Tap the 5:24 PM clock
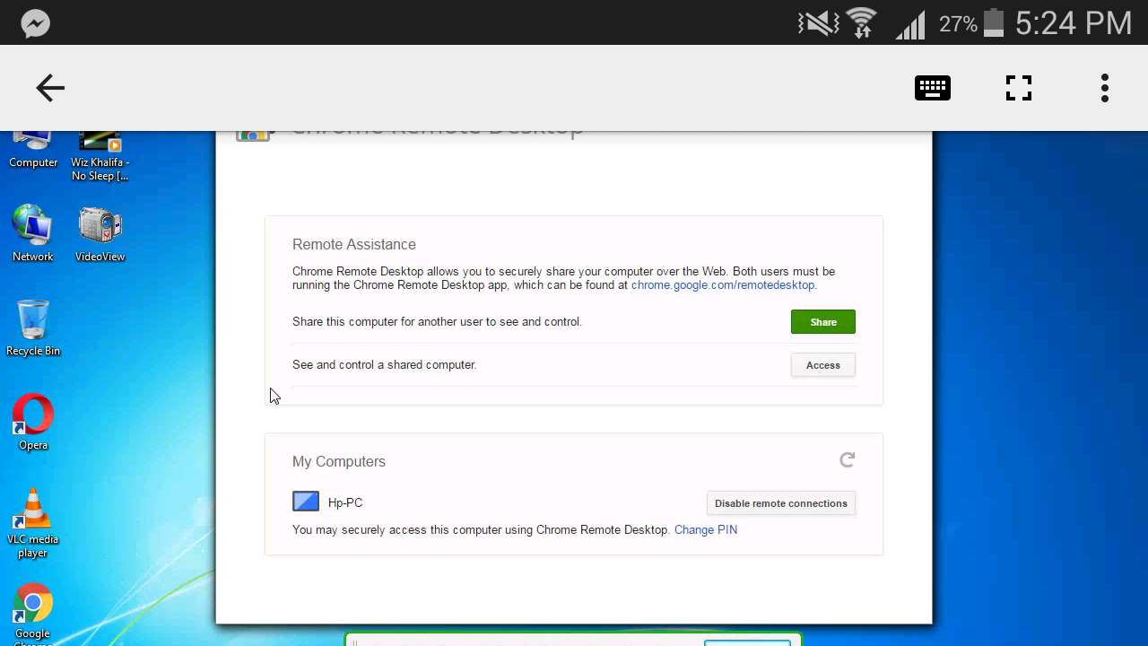This screenshot has width=1148, height=646. click(1074, 23)
